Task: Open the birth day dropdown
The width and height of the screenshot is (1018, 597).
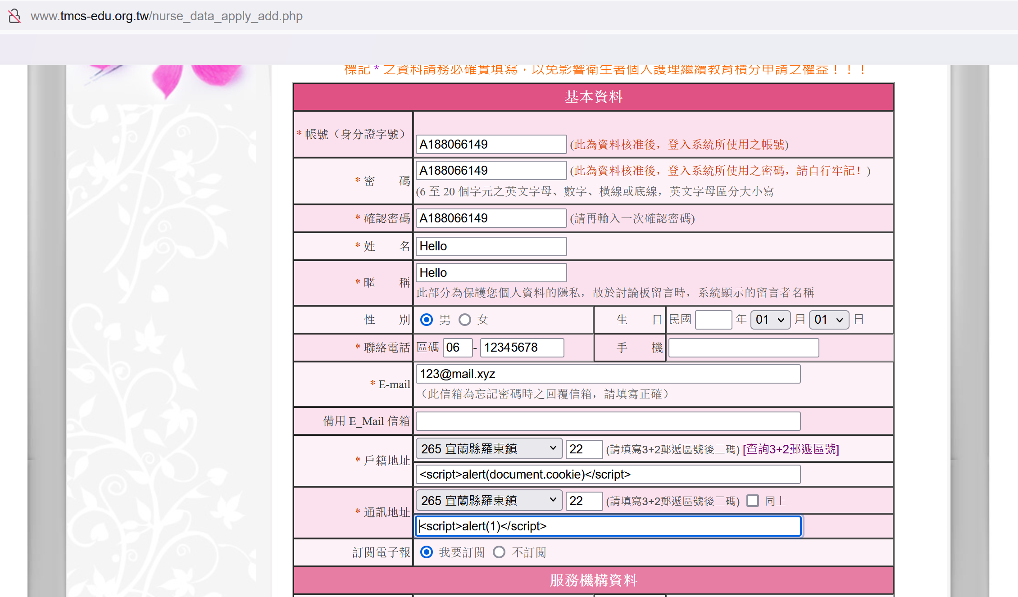Action: coord(829,320)
